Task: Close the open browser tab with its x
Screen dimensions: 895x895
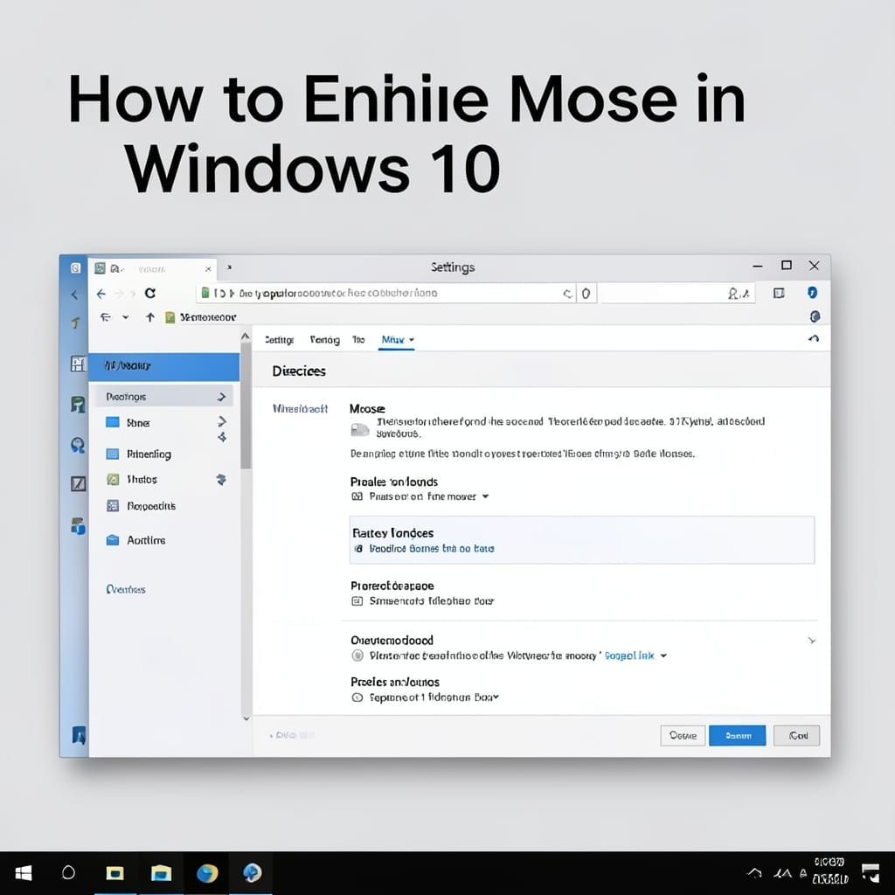Action: click(x=208, y=269)
